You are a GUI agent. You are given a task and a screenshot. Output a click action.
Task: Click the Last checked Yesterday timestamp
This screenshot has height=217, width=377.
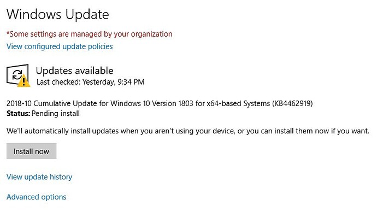click(x=90, y=82)
